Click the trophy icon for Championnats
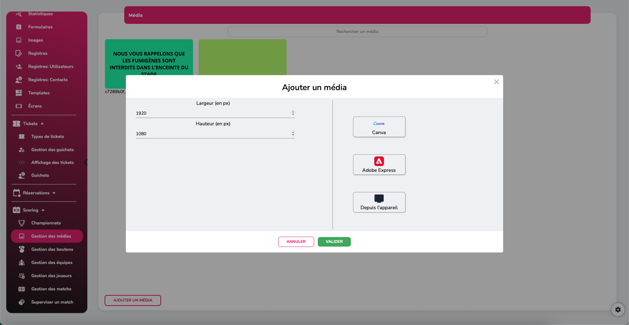Screen dimensions: 629x325 (22, 223)
